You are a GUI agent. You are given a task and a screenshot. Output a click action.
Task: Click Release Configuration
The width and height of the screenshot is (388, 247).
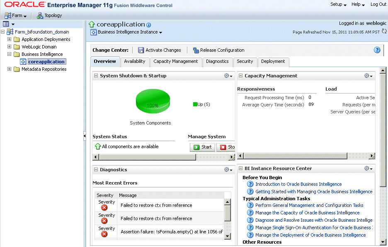tap(219, 50)
